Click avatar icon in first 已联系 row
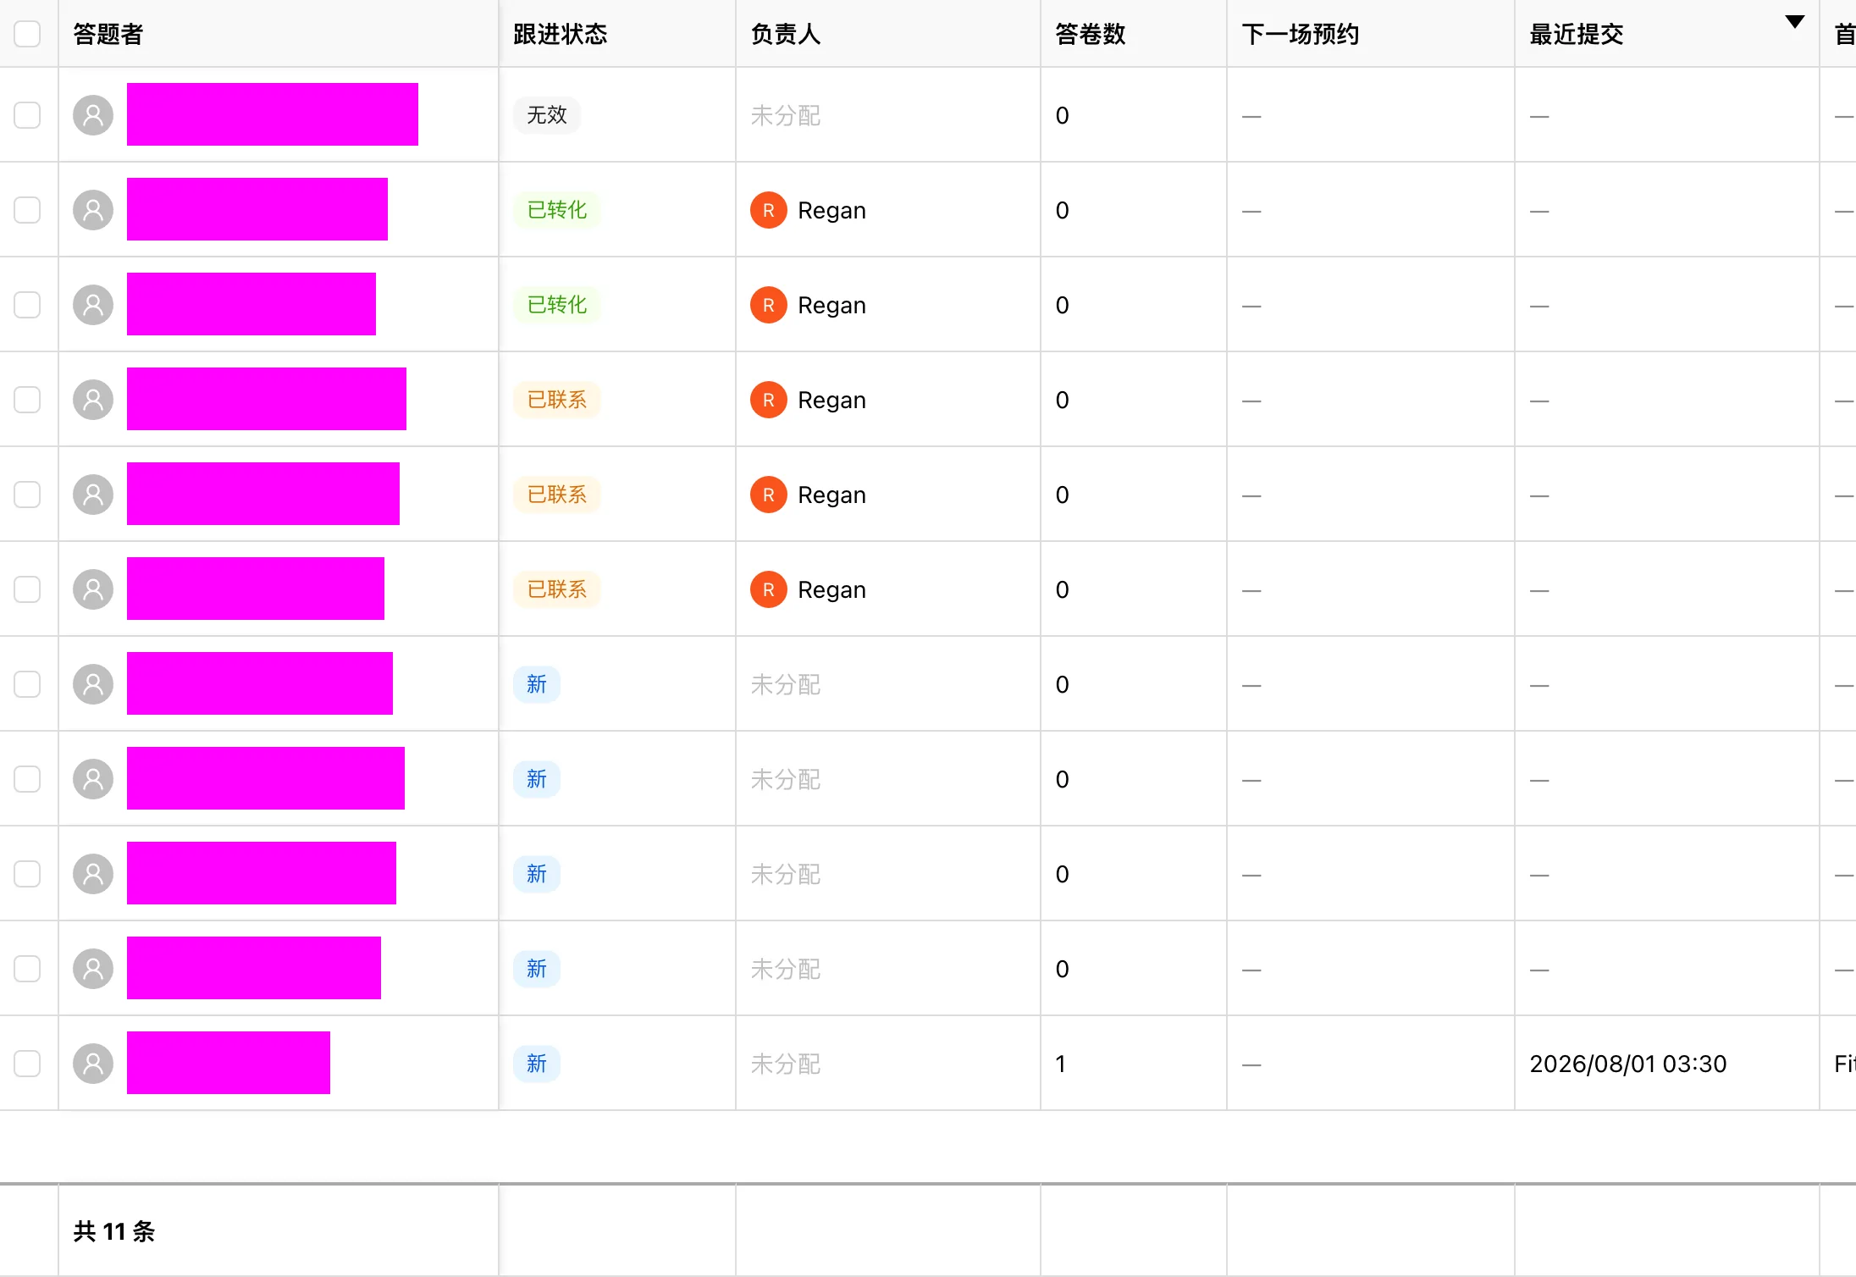 click(93, 400)
